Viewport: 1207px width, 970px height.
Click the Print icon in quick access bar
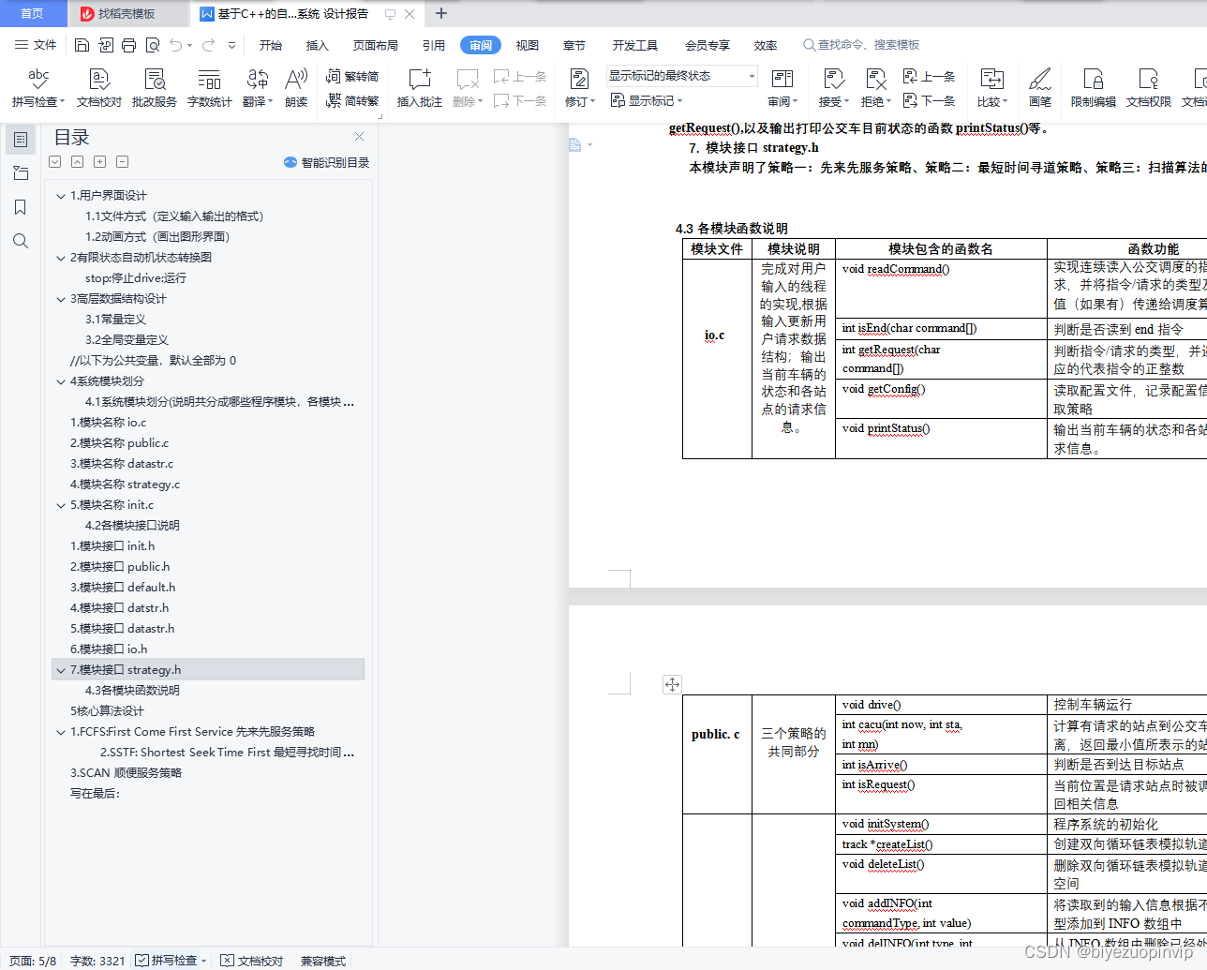(x=129, y=45)
